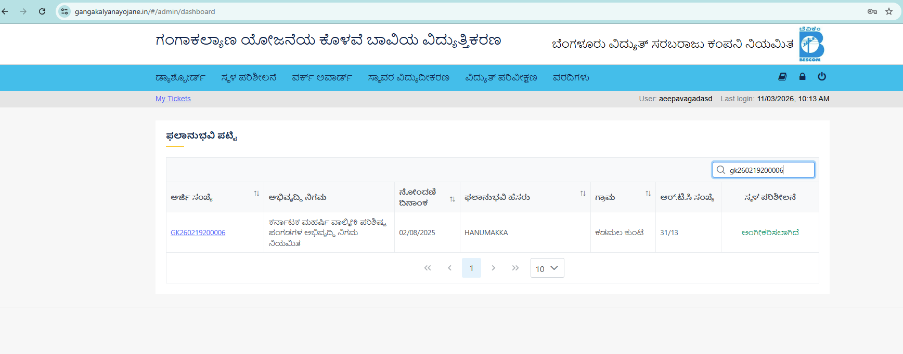Open the ಸ್ಥಳ ಪರಿಶೀಲನೆ menu

pos(249,78)
